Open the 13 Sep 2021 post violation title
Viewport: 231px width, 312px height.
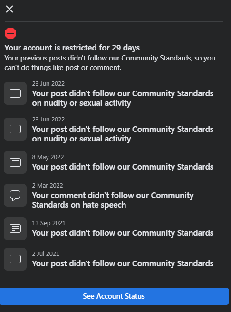123,233
